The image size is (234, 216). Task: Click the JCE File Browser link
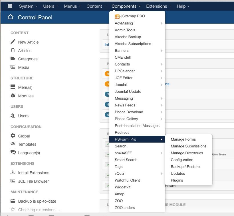pos(33,181)
